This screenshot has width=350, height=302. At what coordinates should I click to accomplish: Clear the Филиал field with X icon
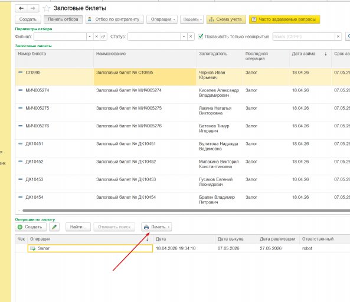point(96,37)
